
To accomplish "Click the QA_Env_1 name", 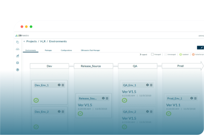I will click(129, 85).
